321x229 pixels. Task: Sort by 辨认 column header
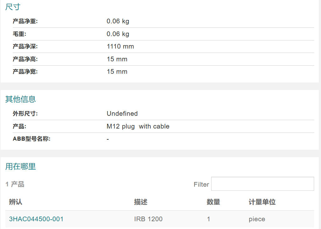[x=16, y=202]
